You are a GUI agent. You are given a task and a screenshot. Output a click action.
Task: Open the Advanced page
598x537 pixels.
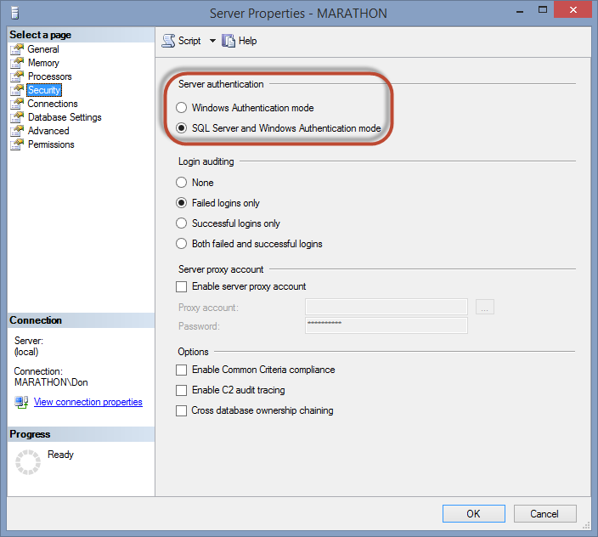[x=48, y=131]
